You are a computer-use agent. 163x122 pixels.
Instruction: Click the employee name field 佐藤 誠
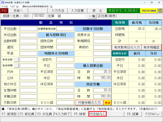pyautogui.click(x=66, y=16)
